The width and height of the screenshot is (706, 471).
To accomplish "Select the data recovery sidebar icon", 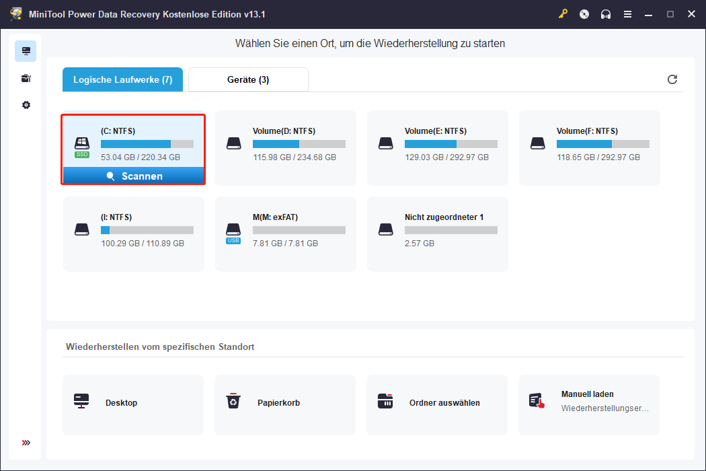I will 26,51.
